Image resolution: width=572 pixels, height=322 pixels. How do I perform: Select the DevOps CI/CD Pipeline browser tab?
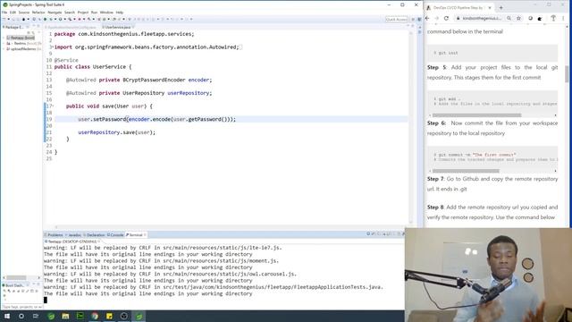click(x=459, y=8)
